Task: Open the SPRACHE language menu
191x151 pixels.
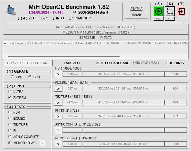Action: click(80, 18)
